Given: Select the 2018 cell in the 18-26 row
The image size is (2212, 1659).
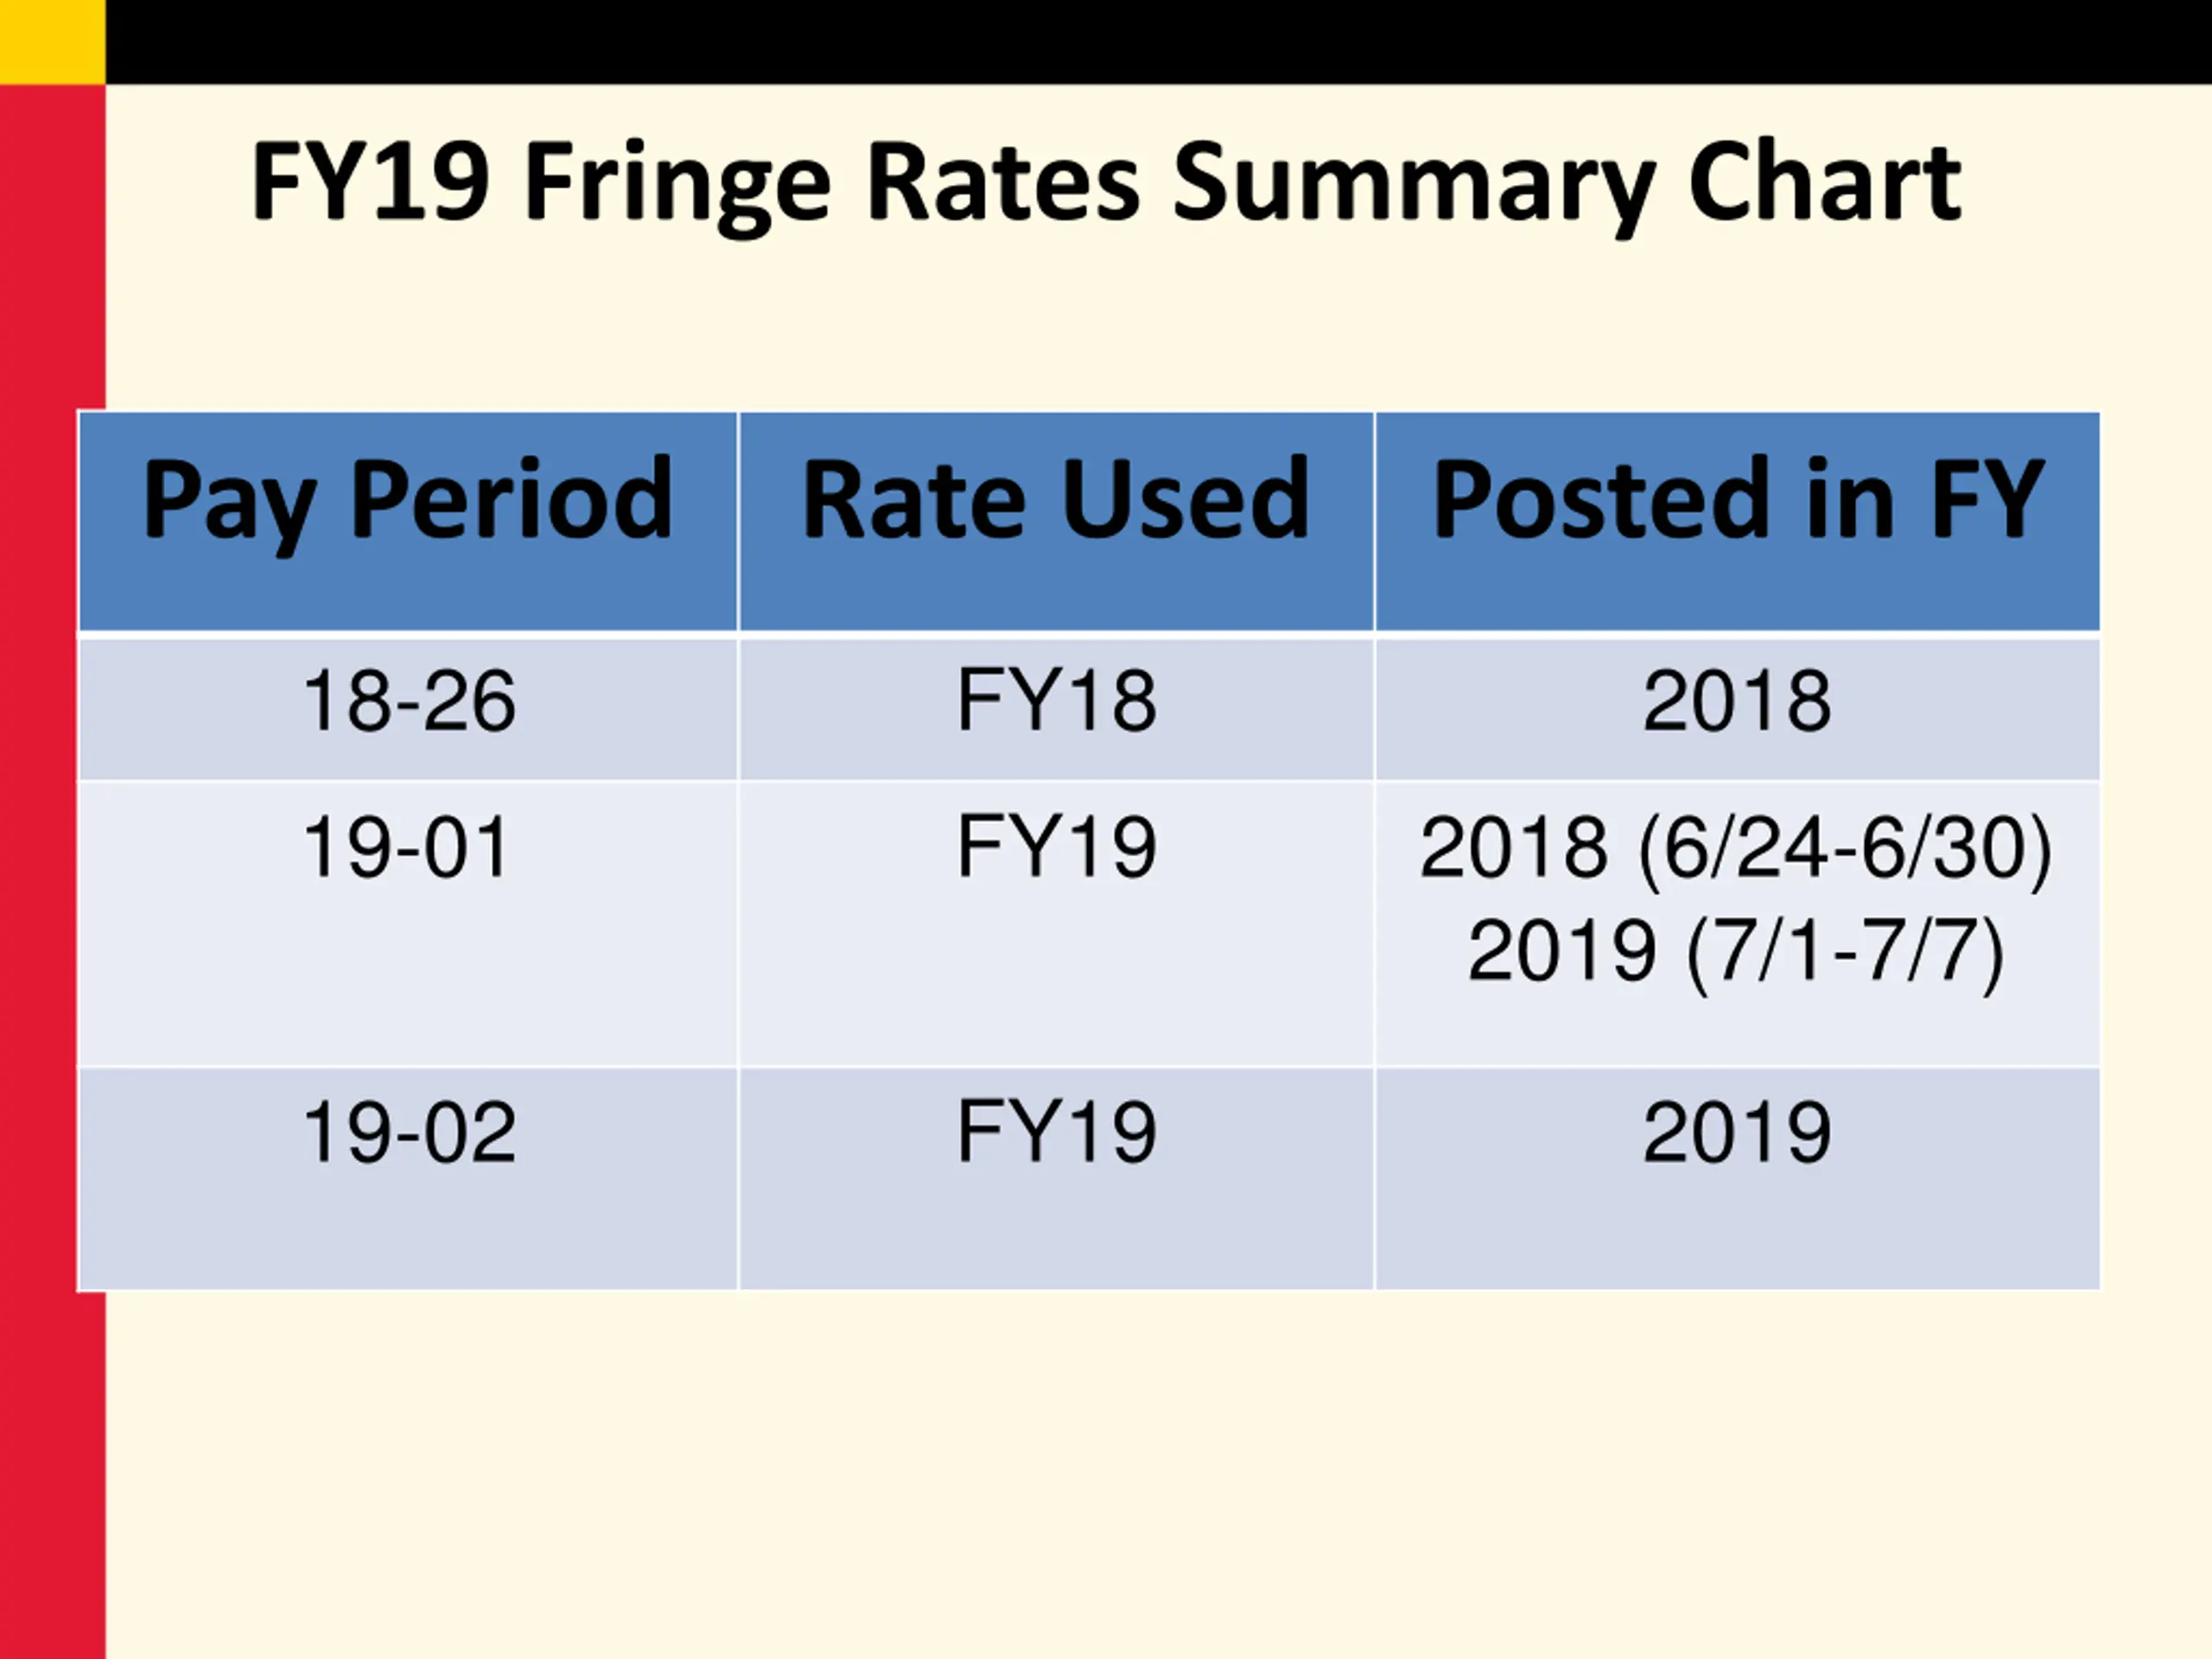Looking at the screenshot, I should click(1737, 702).
